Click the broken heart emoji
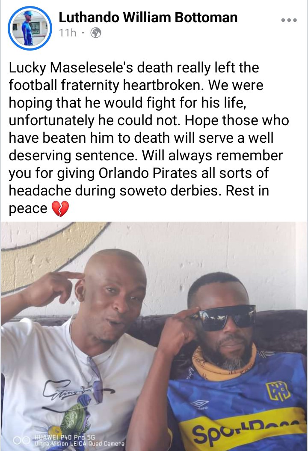This screenshot has width=308, height=451. point(60,208)
